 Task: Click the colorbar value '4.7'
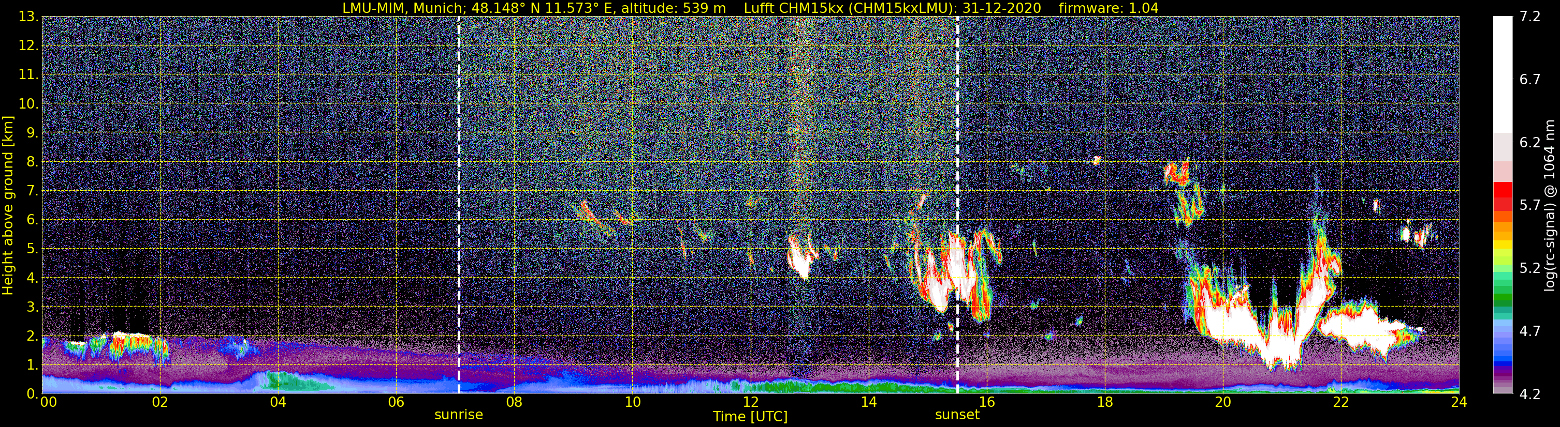1530,331
